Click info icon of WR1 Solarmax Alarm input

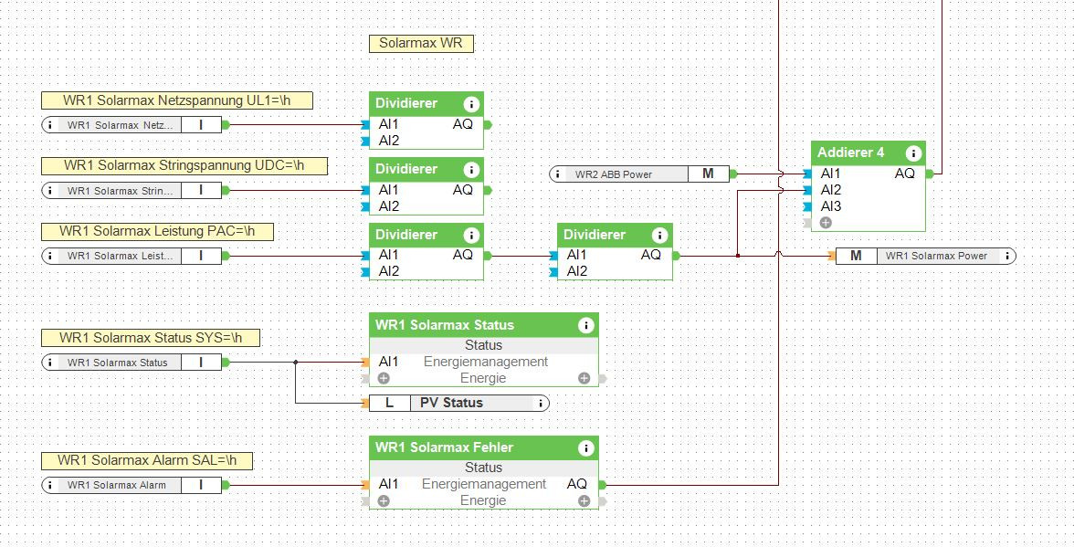tap(50, 485)
